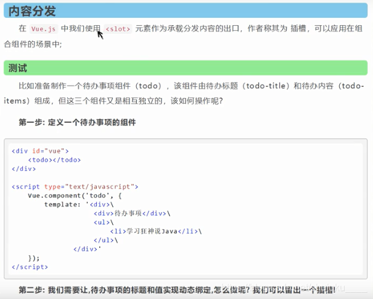Click the </ul>\ closing tag line

(x=106, y=240)
